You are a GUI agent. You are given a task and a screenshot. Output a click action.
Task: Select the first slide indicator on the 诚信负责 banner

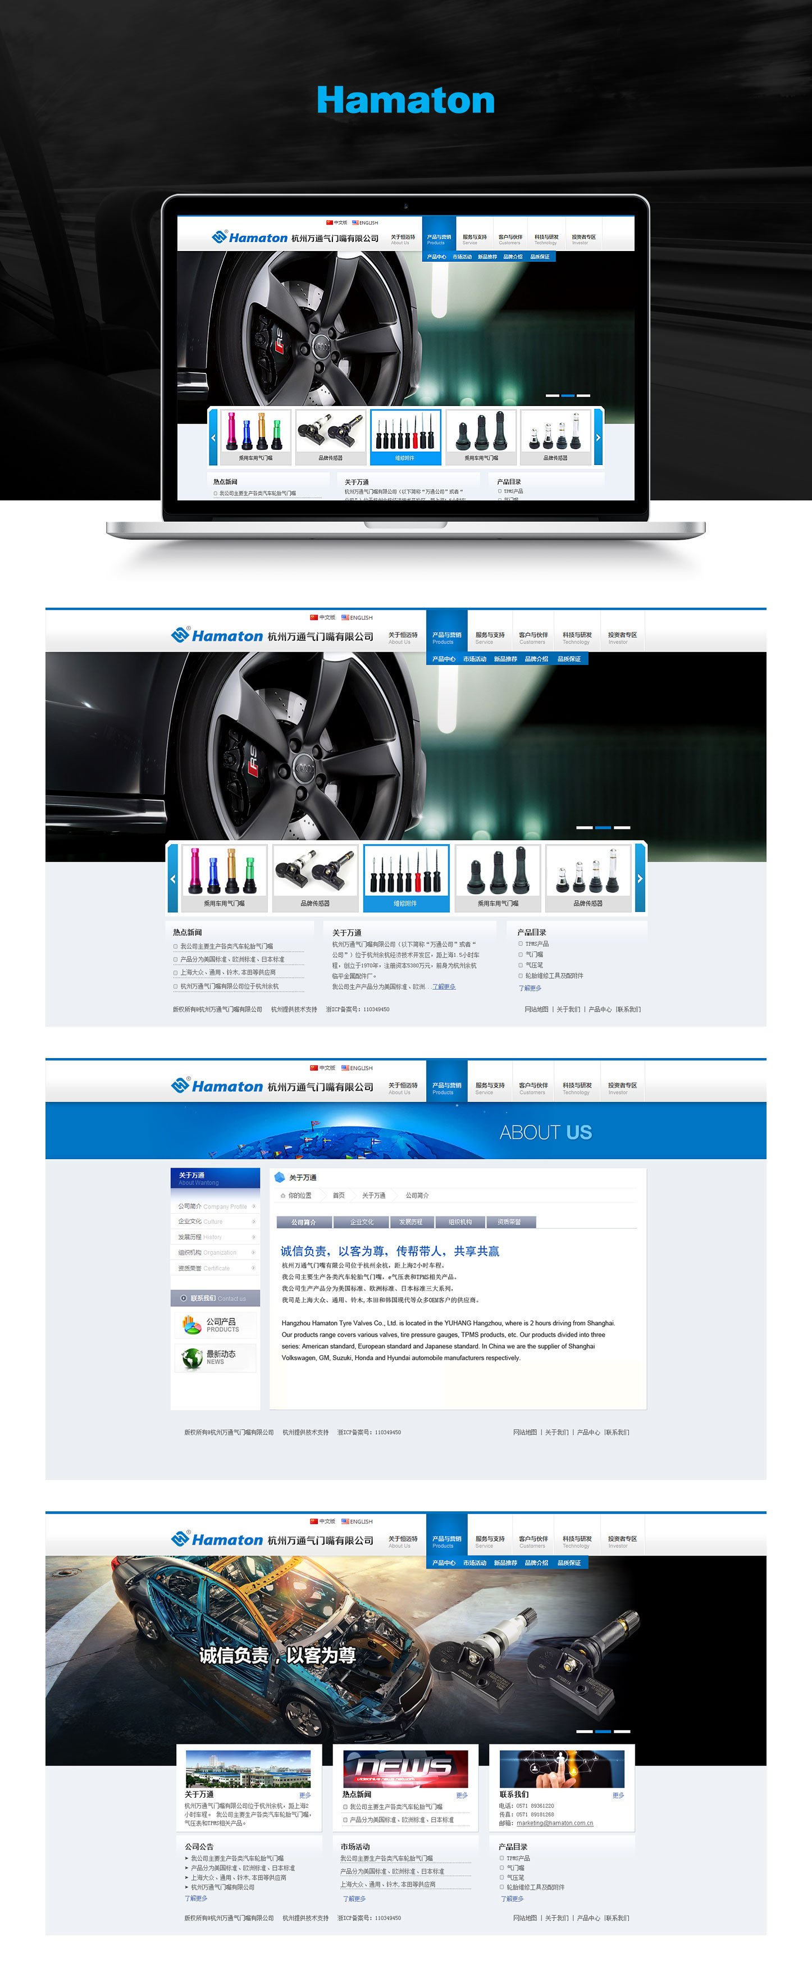coord(584,1731)
